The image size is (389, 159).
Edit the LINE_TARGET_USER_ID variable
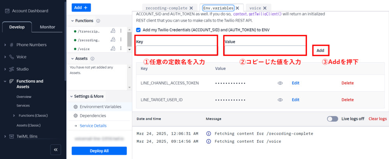pos(296,100)
